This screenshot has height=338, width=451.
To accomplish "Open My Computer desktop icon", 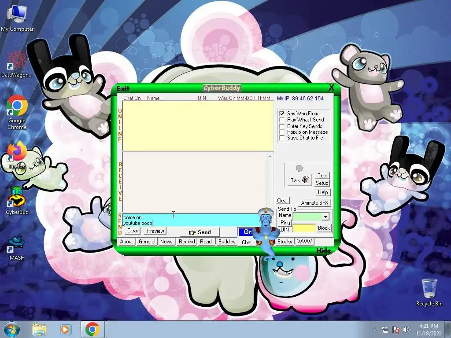I will point(17,18).
